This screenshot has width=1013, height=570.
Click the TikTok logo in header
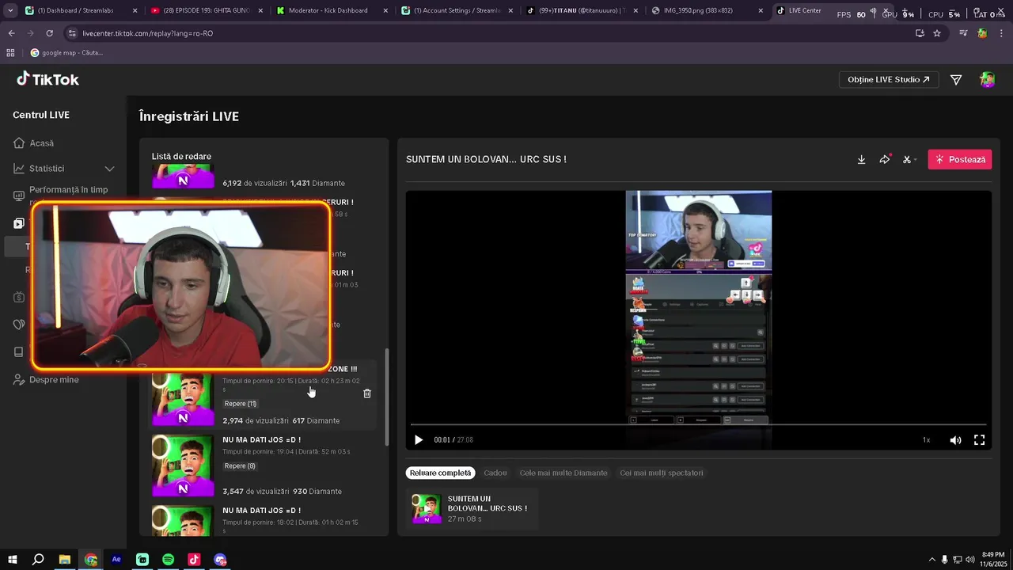(x=47, y=79)
